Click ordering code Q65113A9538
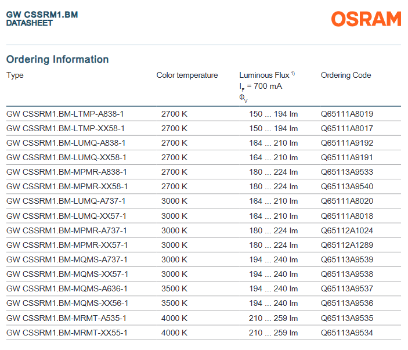Screen dimensions: 408x350 pos(347,275)
